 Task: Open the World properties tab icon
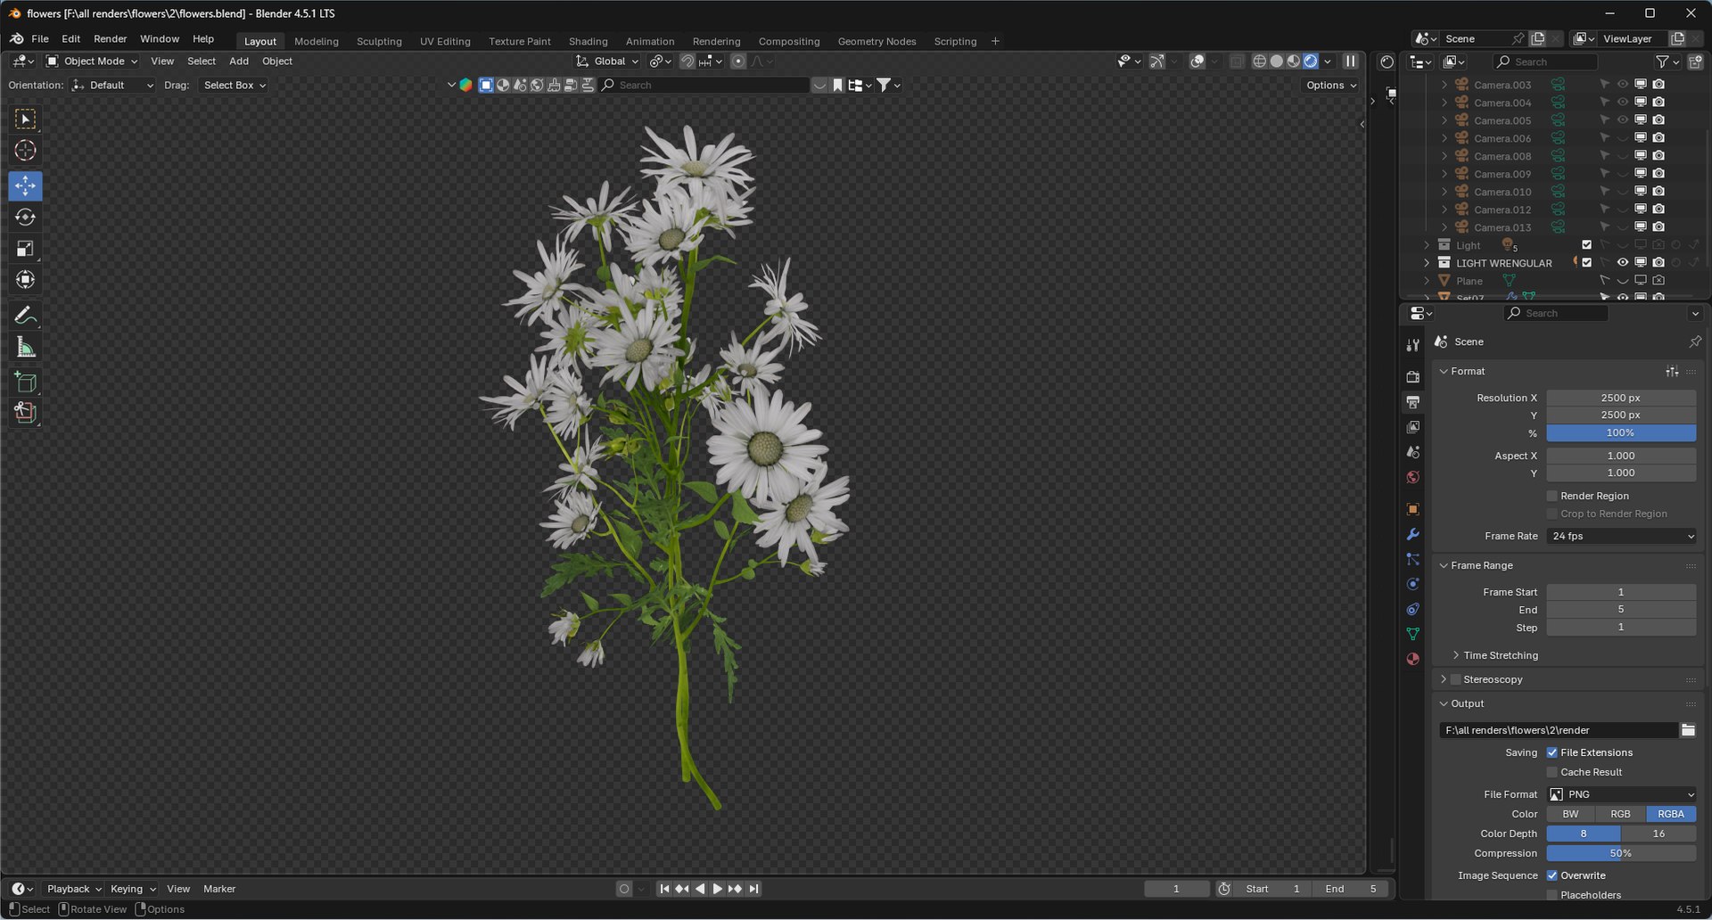point(1412,477)
